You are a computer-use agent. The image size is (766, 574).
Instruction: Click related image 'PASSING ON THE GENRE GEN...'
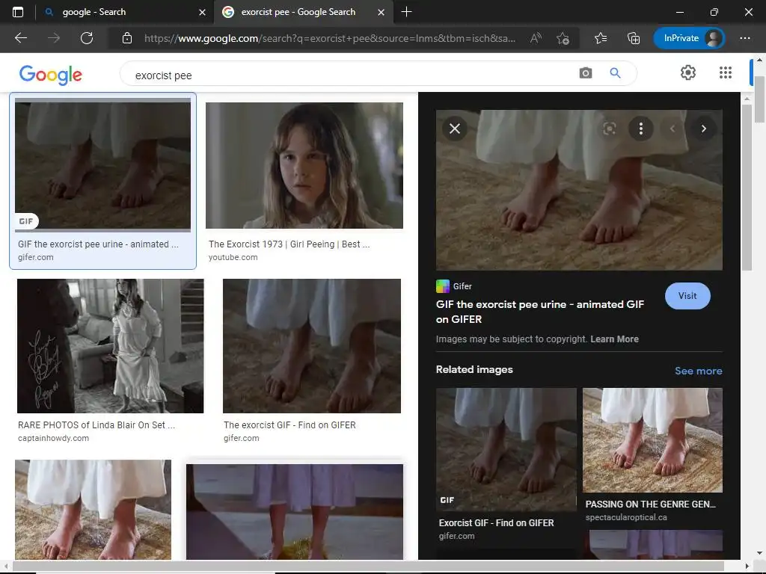652,440
